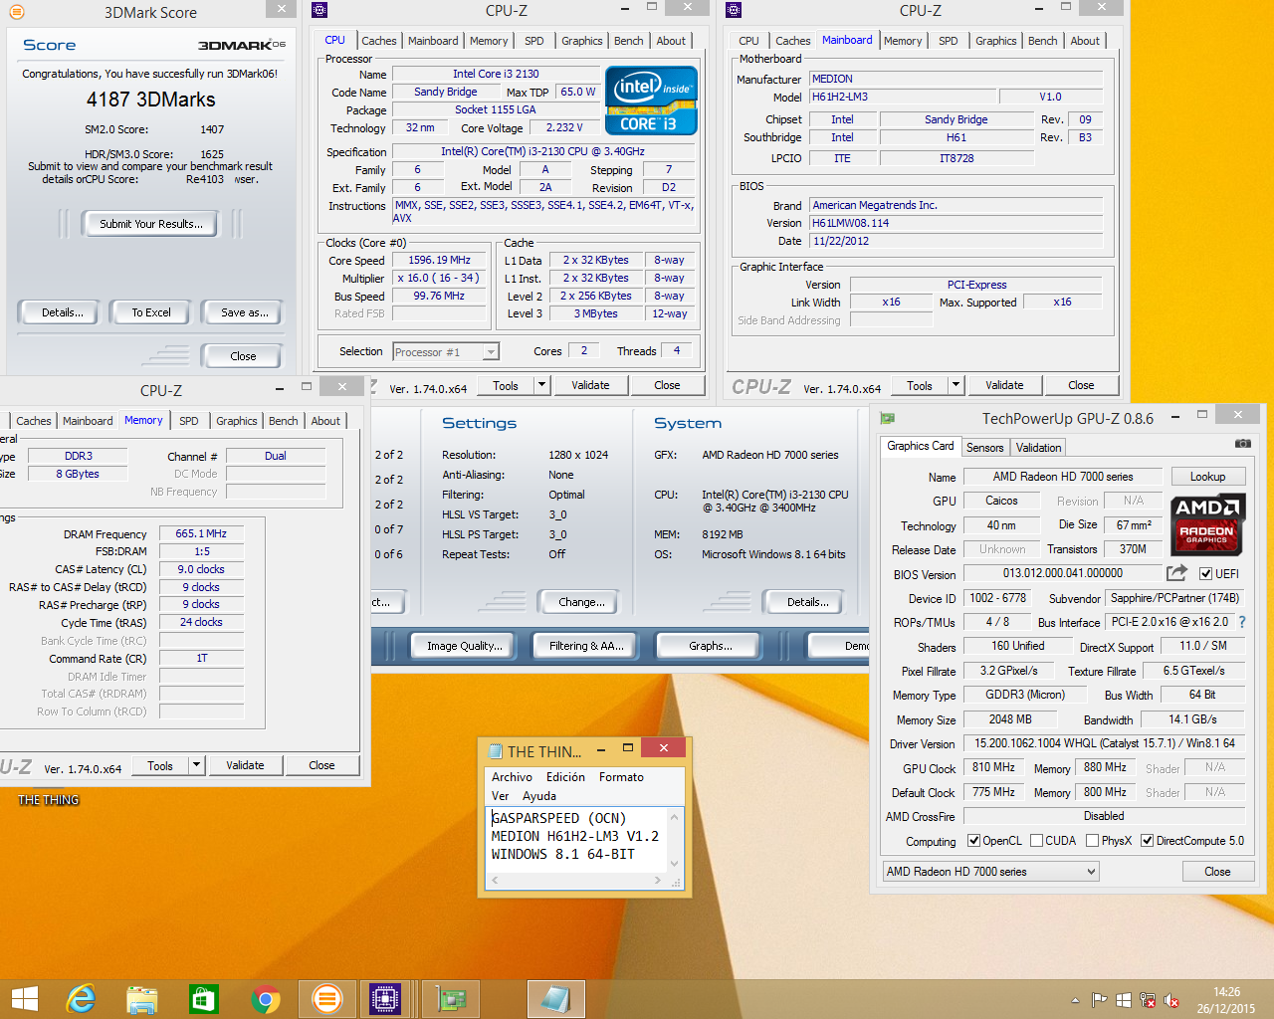The height and width of the screenshot is (1019, 1274).
Task: Toggle the PhysX checkbox
Action: [x=1092, y=841]
